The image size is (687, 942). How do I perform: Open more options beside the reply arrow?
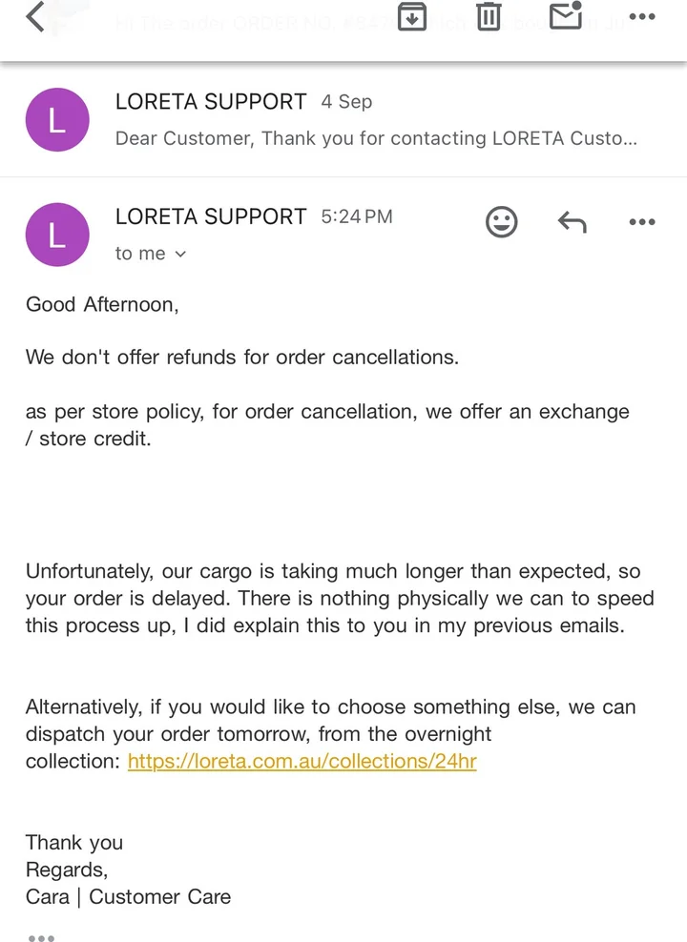642,222
